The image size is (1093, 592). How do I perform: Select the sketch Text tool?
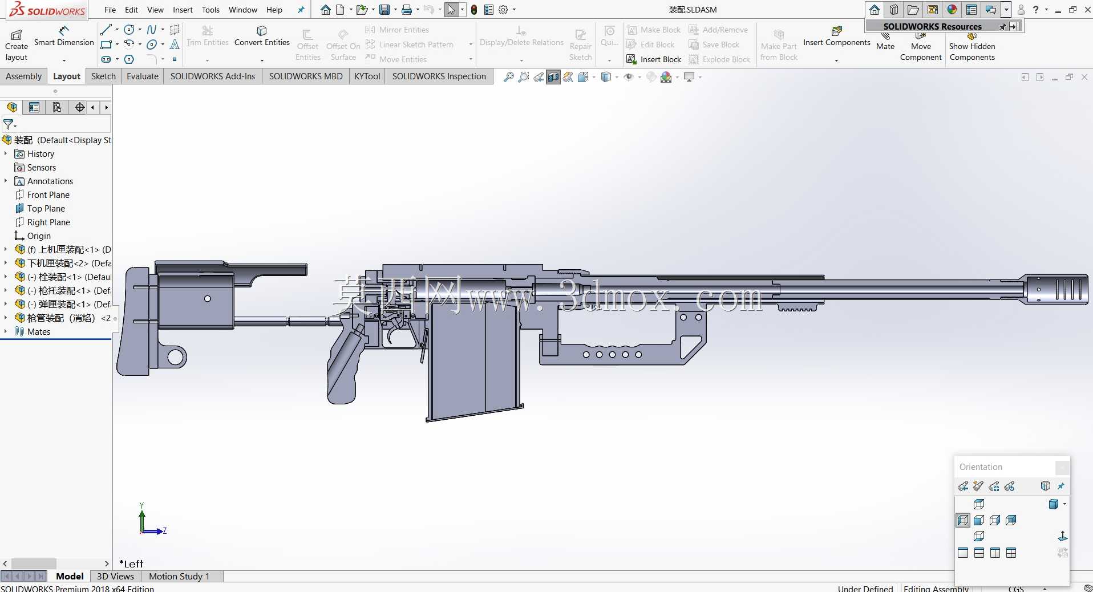coord(175,44)
